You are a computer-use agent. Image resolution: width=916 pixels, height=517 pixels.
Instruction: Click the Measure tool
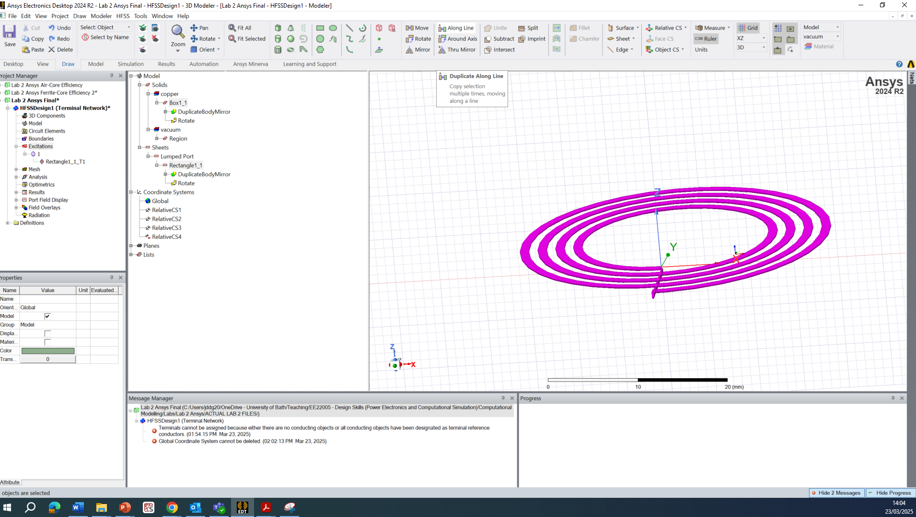click(713, 28)
